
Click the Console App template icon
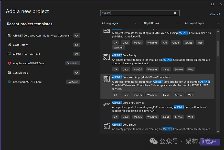click(9, 73)
